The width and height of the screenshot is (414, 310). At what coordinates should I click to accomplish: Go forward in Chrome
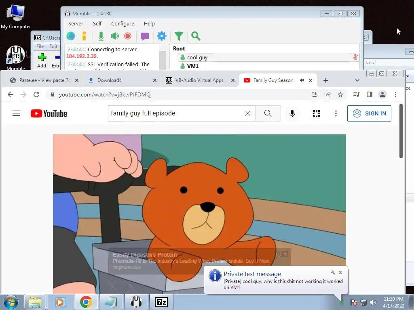tap(23, 94)
